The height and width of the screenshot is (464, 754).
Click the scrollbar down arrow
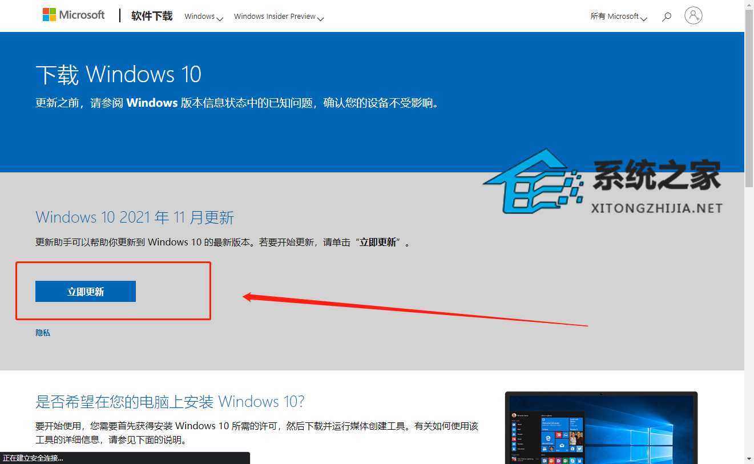click(749, 459)
